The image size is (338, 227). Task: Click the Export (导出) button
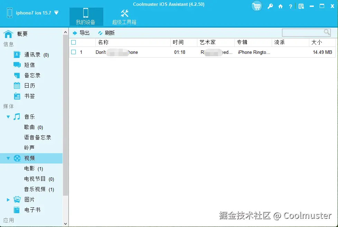(82, 32)
